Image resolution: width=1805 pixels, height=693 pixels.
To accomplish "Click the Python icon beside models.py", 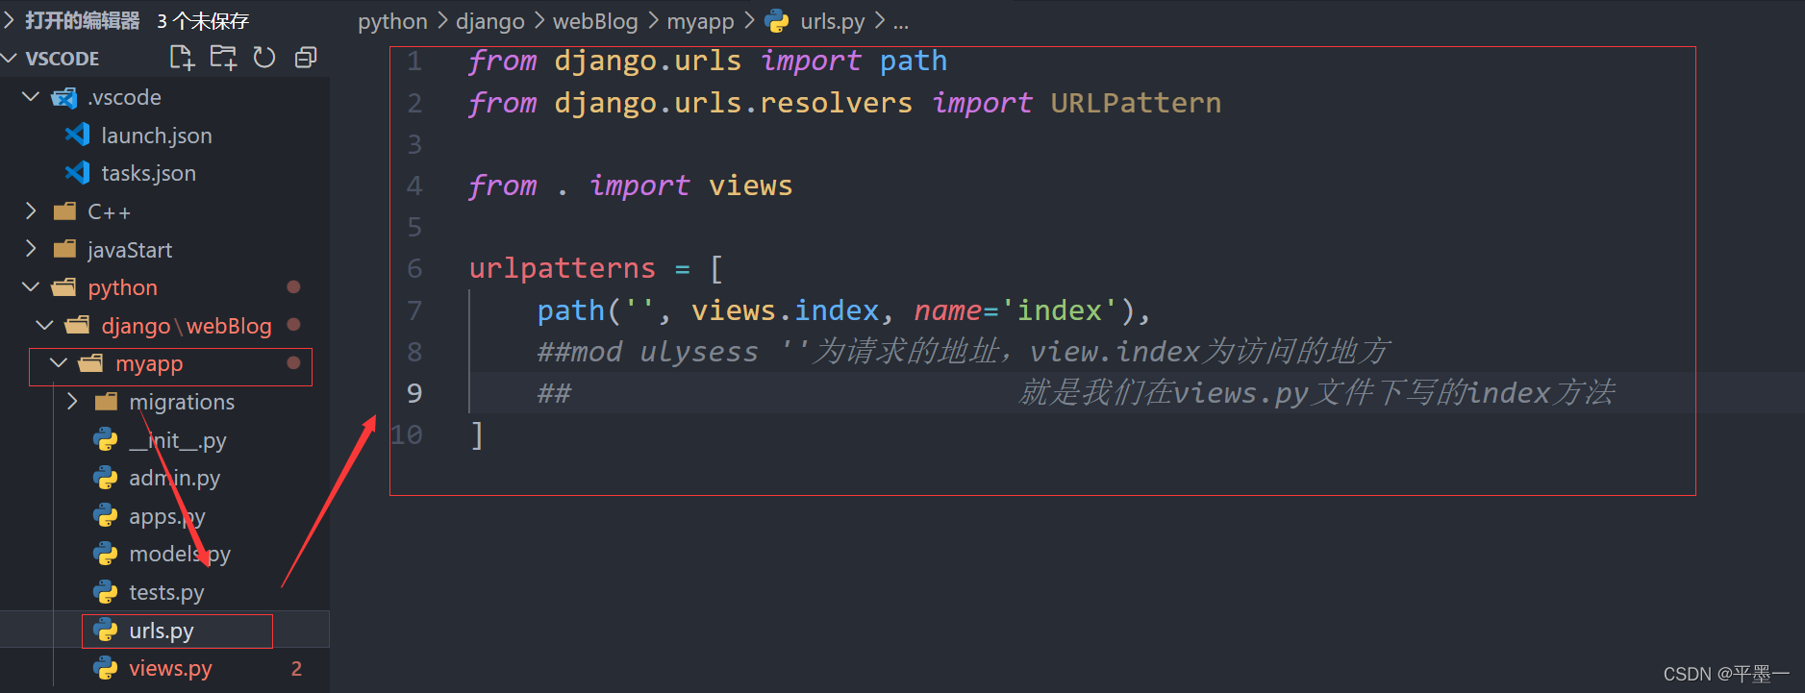I will [105, 554].
